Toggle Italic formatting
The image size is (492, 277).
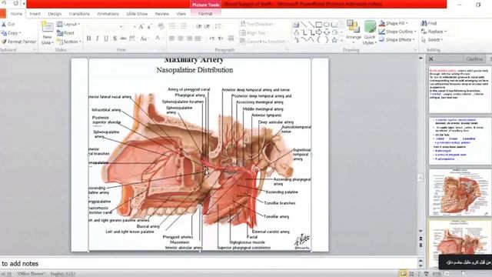(x=98, y=38)
